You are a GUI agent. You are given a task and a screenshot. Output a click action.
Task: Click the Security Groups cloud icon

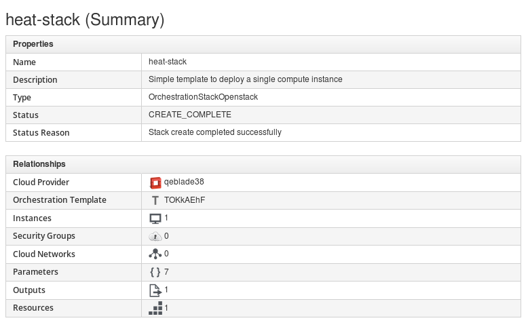coord(155,236)
